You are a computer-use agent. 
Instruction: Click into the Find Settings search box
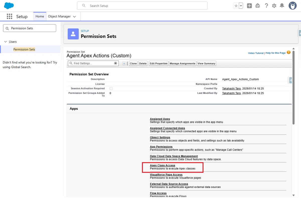coord(93,63)
